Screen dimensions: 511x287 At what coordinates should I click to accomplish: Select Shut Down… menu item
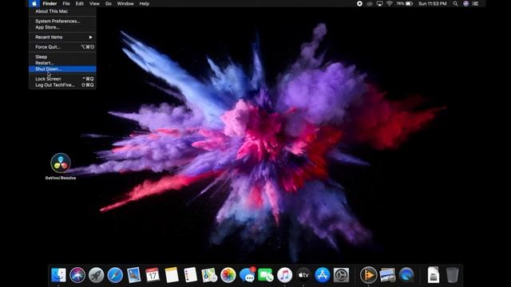coord(62,69)
